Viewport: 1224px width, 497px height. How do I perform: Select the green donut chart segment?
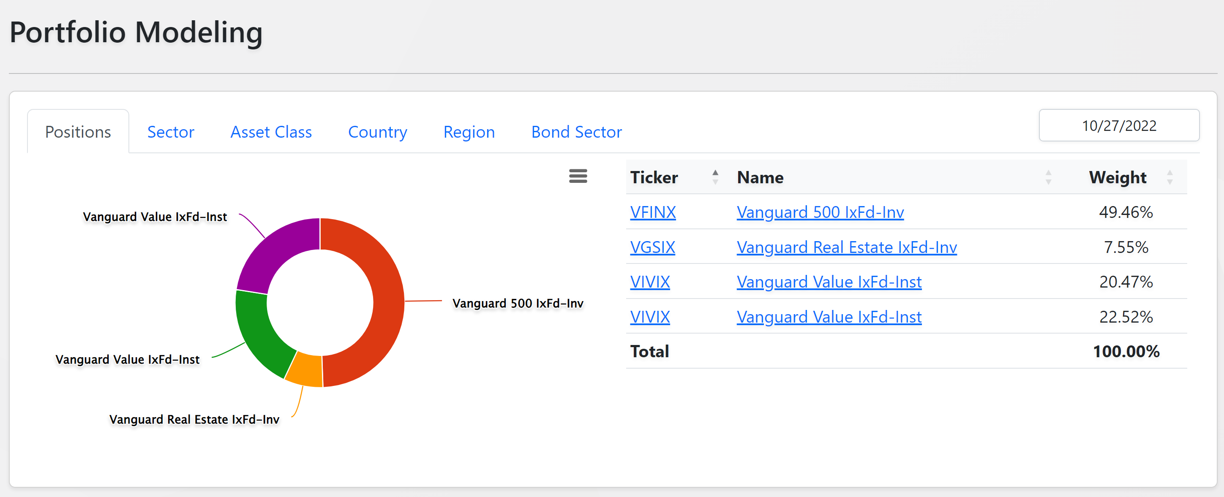click(260, 331)
